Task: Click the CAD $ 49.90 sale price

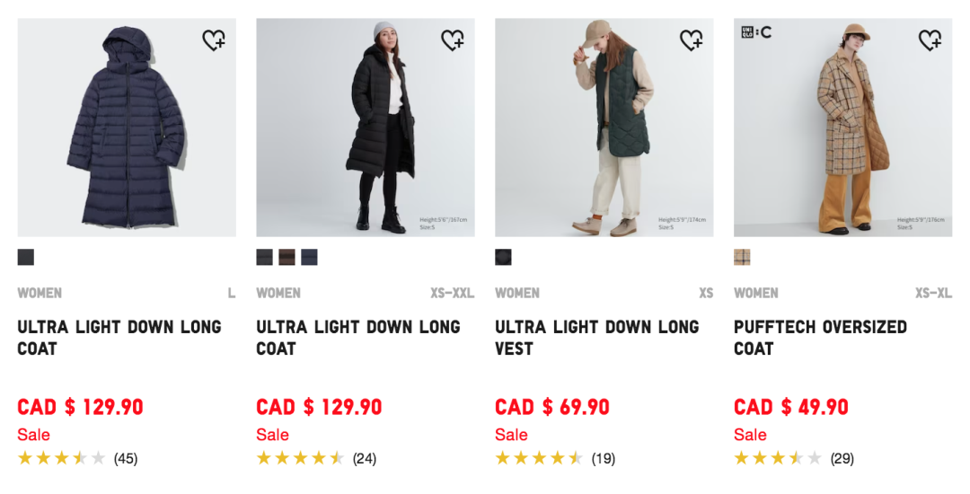Action: pyautogui.click(x=790, y=407)
